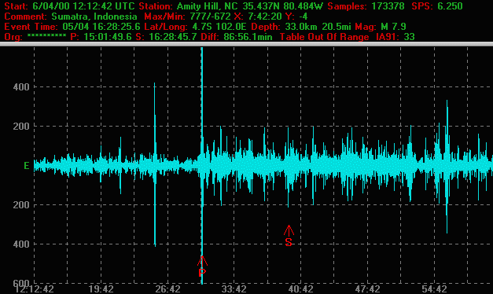Click the 33:42 time axis label
This screenshot has height=294, width=493.
point(234,289)
